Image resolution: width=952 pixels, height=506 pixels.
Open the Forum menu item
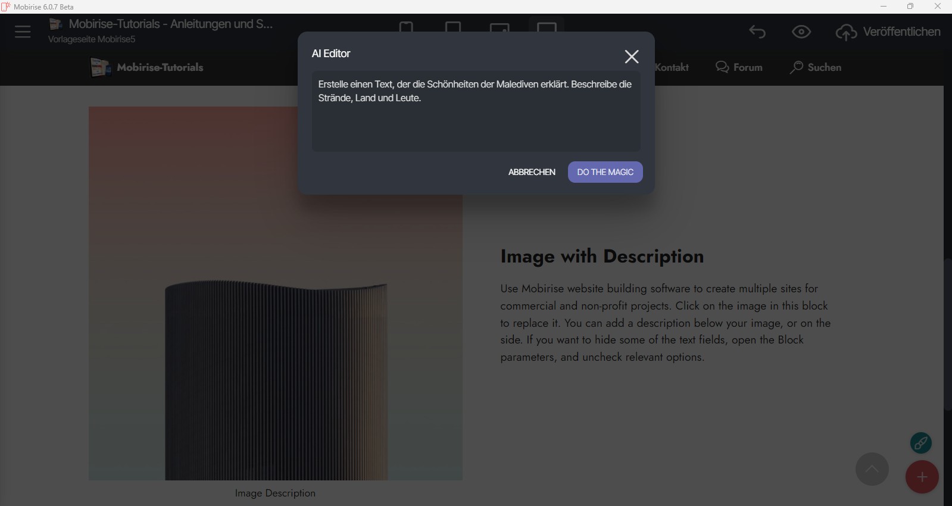(739, 67)
